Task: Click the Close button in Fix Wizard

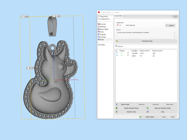Action: pos(164,117)
